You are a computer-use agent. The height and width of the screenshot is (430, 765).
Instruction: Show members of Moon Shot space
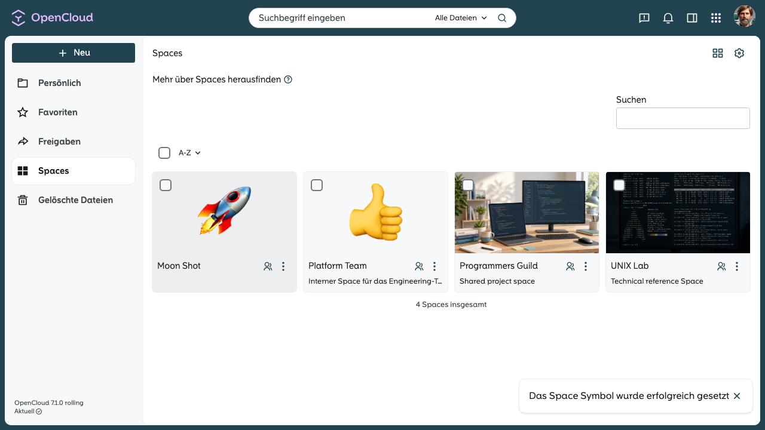(x=268, y=266)
